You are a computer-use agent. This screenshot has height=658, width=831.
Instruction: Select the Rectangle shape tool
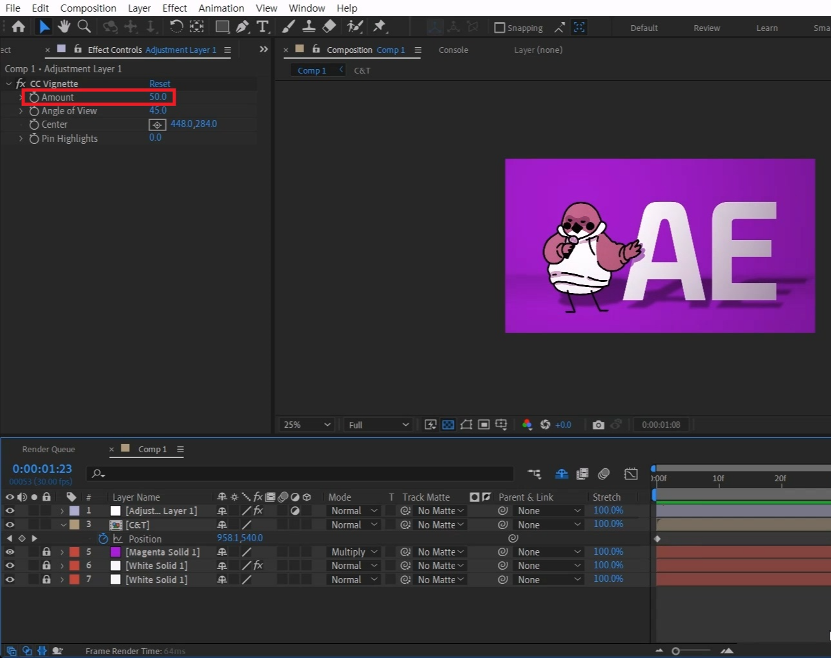[x=222, y=26]
